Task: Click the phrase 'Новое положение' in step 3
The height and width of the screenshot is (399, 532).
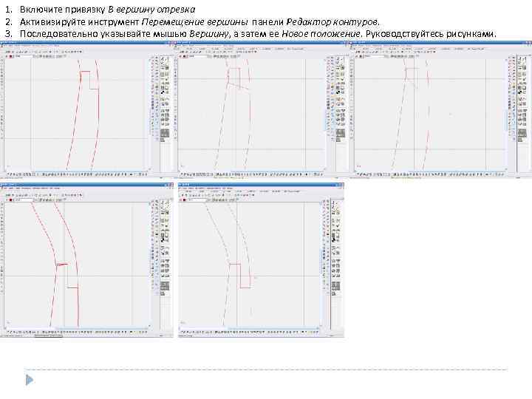Action: tap(321, 34)
